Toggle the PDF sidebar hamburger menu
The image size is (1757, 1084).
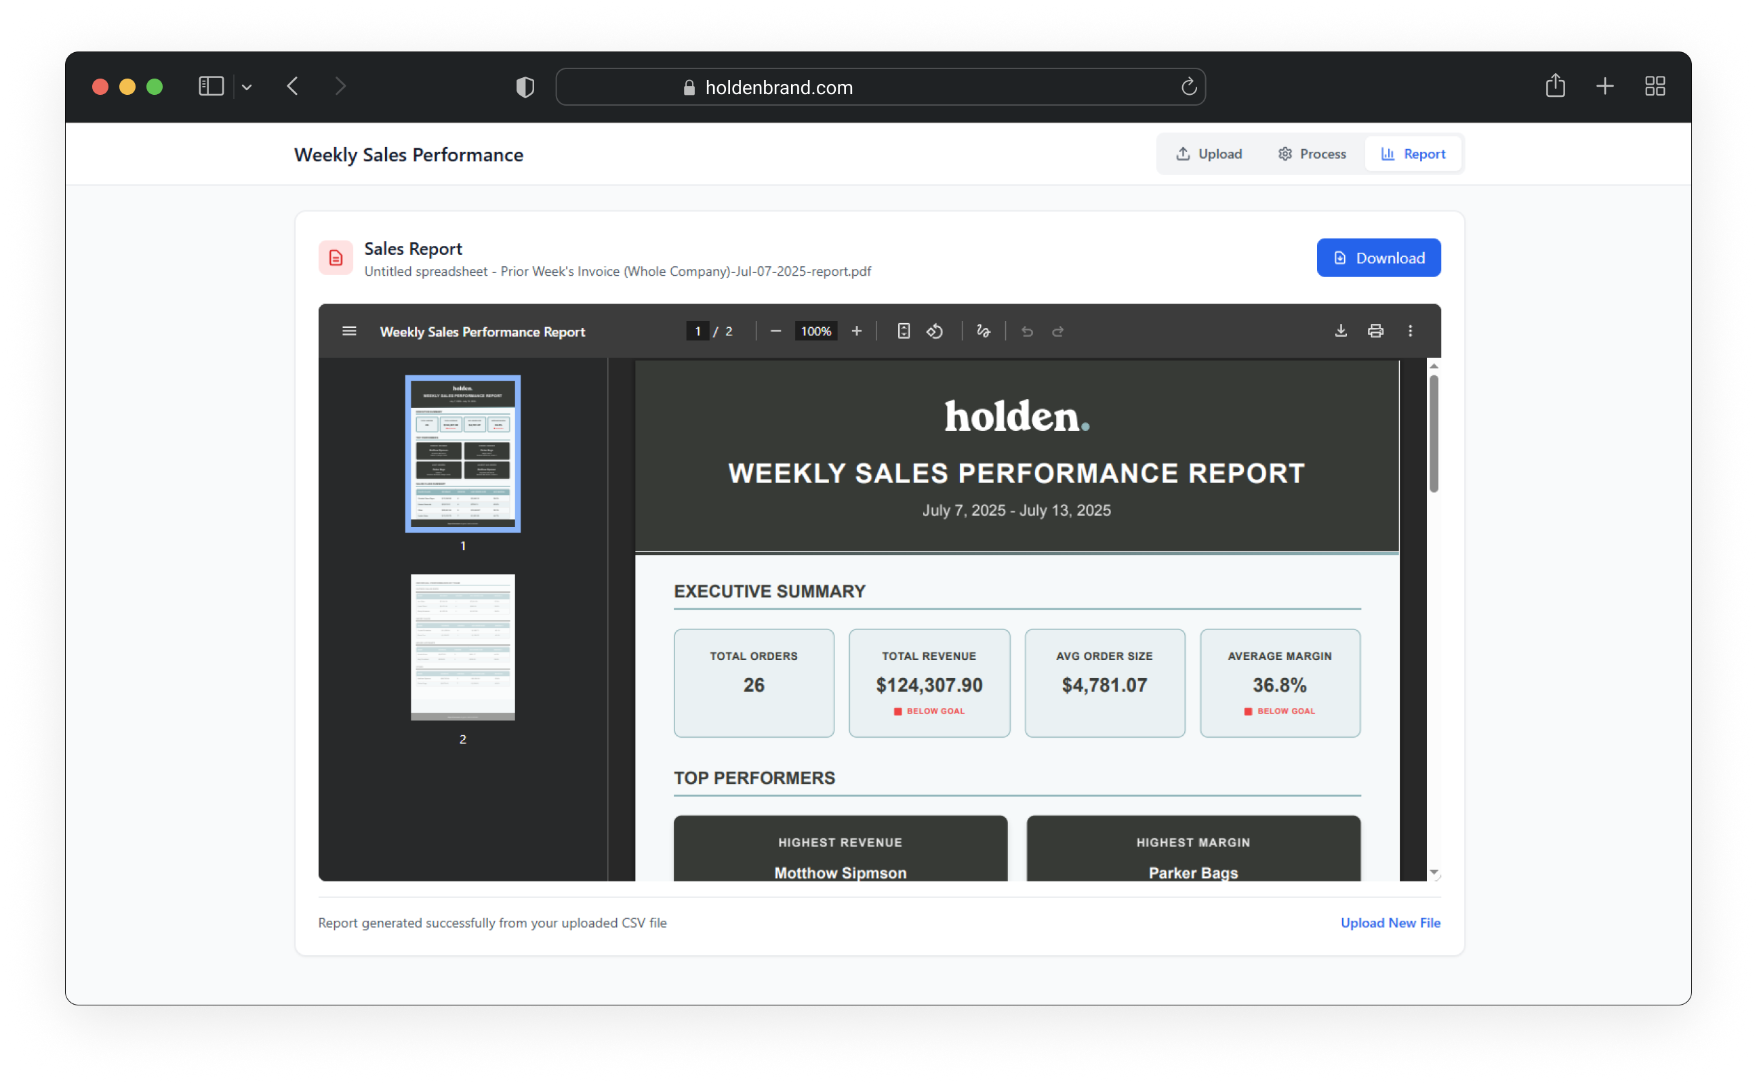point(349,331)
